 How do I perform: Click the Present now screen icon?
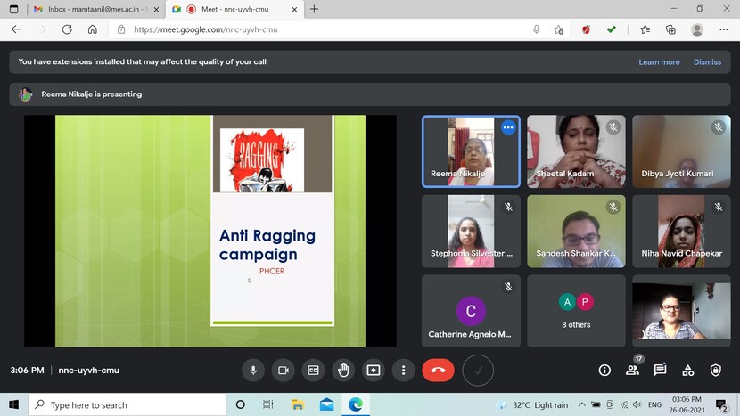374,370
